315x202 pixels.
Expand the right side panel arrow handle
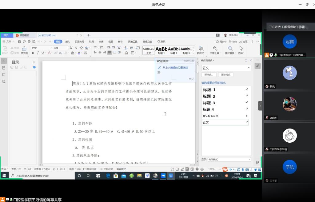tap(260, 106)
